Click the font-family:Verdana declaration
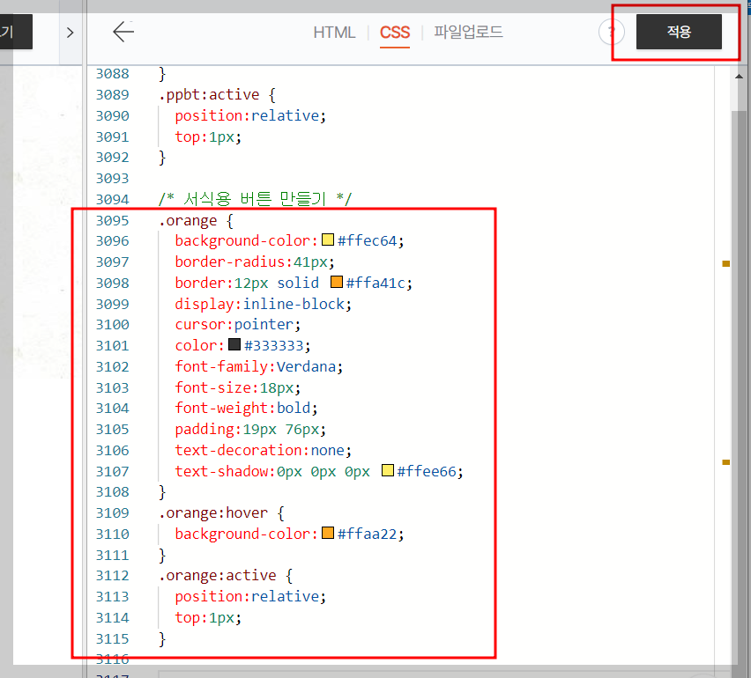 [258, 367]
